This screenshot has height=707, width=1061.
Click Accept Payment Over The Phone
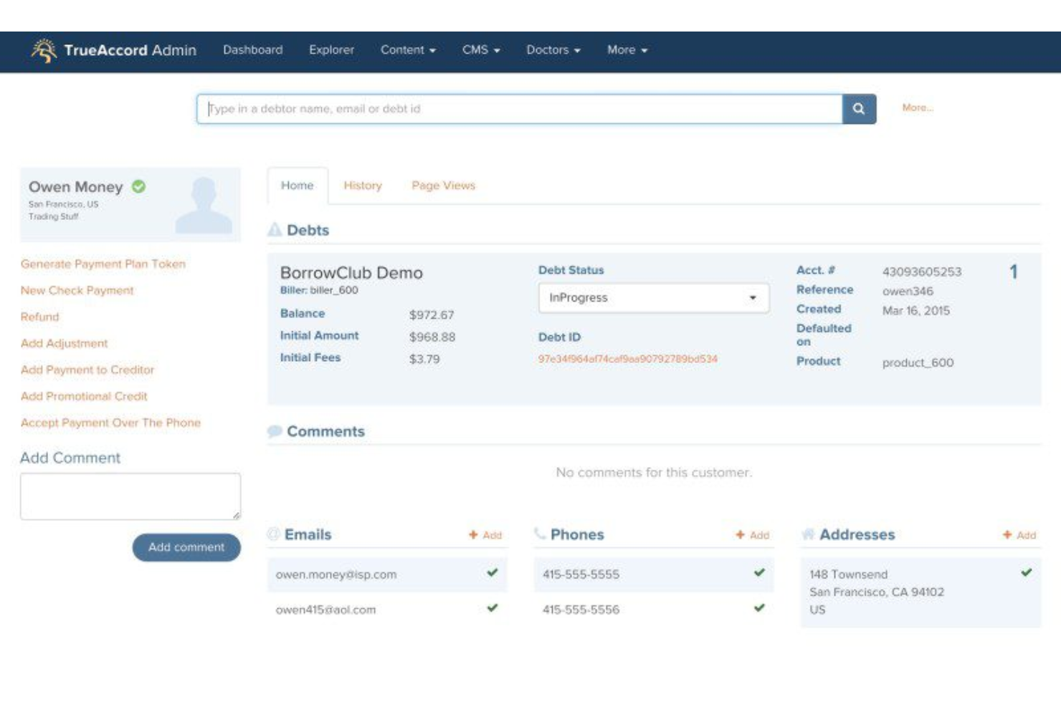coord(110,423)
